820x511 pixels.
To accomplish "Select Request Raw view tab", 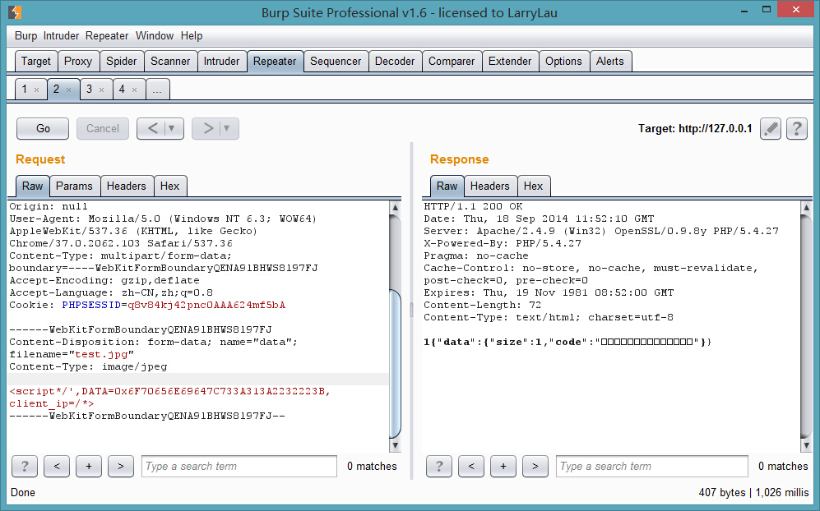I will click(32, 186).
